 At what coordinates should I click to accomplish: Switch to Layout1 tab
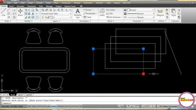(x=21, y=95)
